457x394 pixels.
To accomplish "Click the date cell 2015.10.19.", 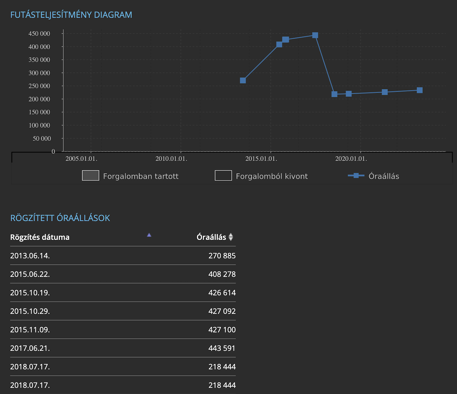I will (30, 293).
